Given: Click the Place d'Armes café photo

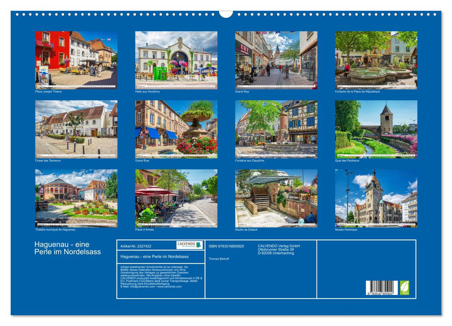Looking at the screenshot, I should tap(176, 198).
